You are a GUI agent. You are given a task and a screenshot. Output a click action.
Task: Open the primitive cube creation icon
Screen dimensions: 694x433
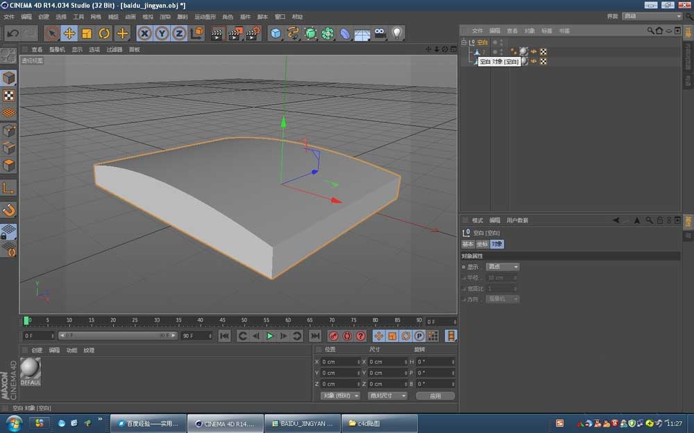point(276,33)
